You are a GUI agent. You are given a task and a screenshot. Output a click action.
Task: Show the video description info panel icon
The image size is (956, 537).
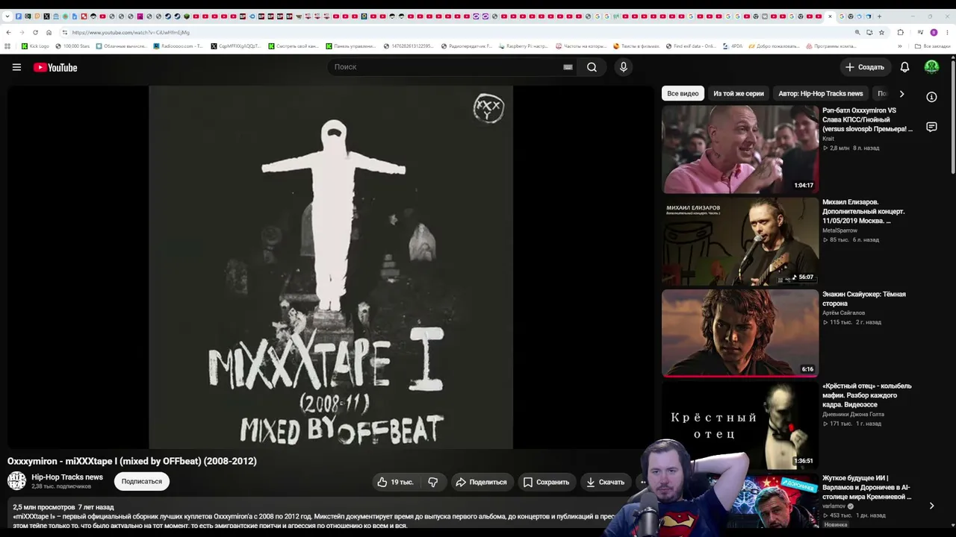[x=931, y=97]
